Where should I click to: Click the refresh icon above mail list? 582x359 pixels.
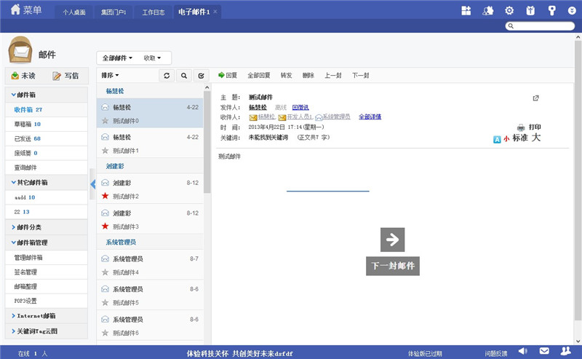(167, 76)
